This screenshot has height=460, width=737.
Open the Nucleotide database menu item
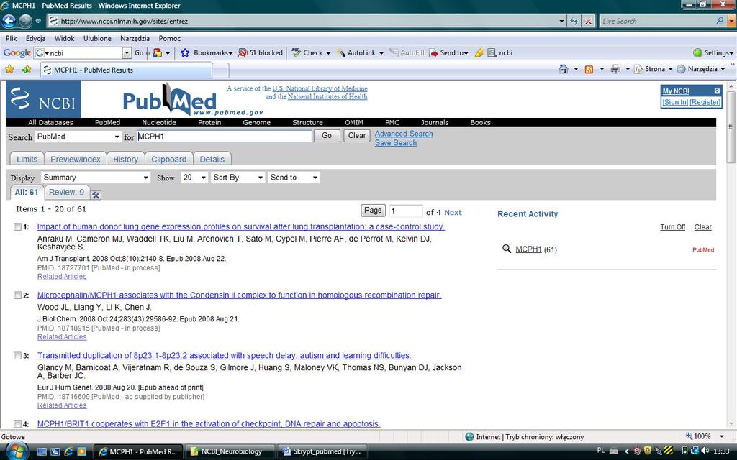(x=159, y=122)
